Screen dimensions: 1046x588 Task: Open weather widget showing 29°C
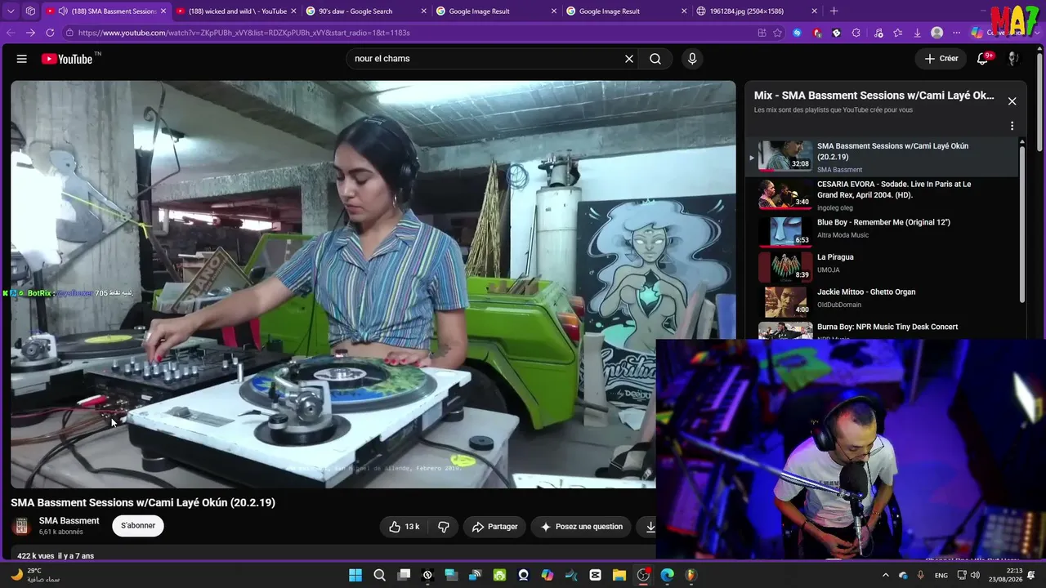[x=37, y=575]
